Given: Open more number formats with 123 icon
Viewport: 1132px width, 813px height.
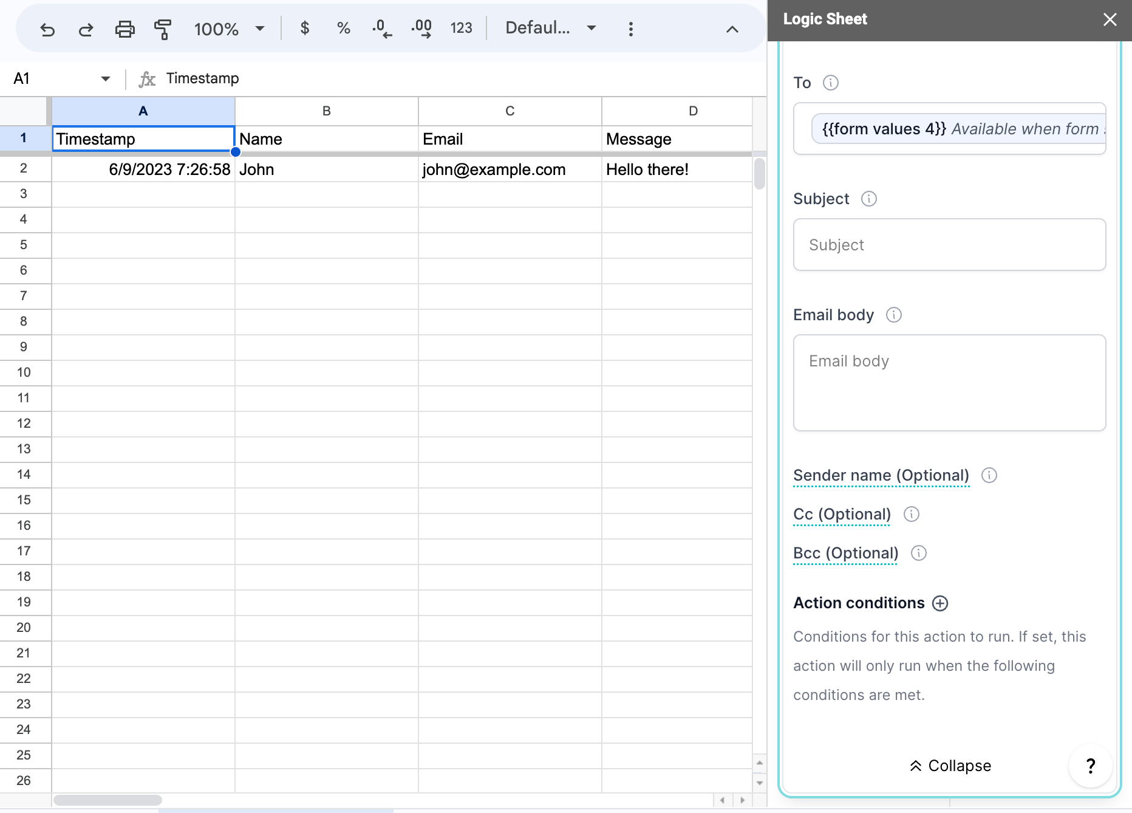Looking at the screenshot, I should (461, 28).
